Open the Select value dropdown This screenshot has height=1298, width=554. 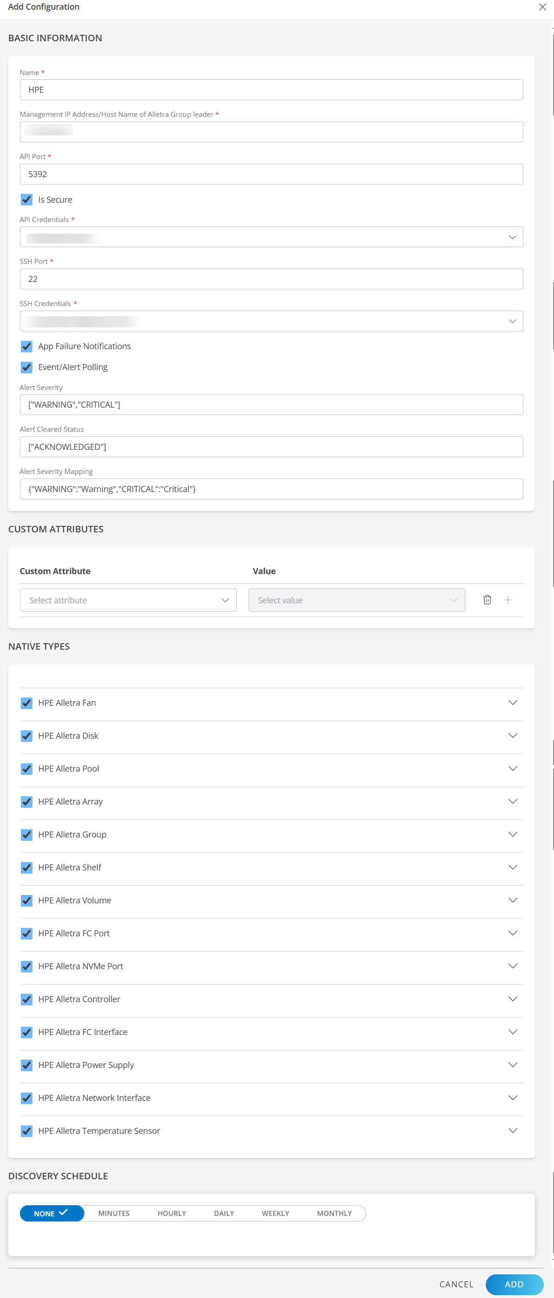[357, 600]
